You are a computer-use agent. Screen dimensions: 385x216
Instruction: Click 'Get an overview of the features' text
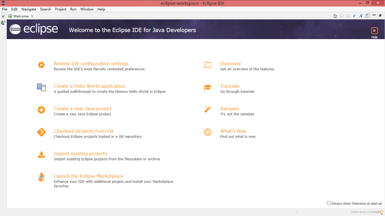tap(247, 69)
